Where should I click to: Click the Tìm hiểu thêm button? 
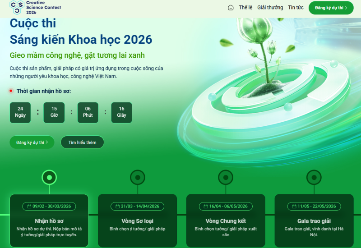(82, 142)
